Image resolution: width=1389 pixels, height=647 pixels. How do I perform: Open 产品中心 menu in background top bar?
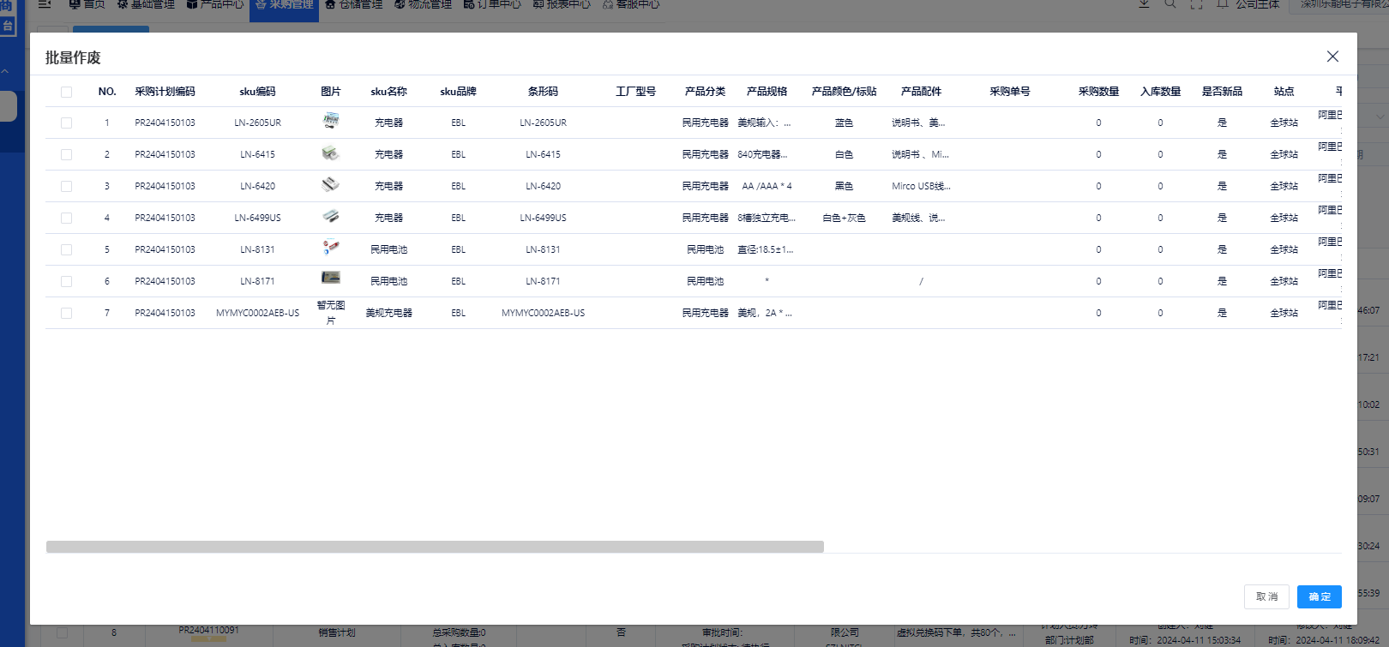(x=215, y=5)
